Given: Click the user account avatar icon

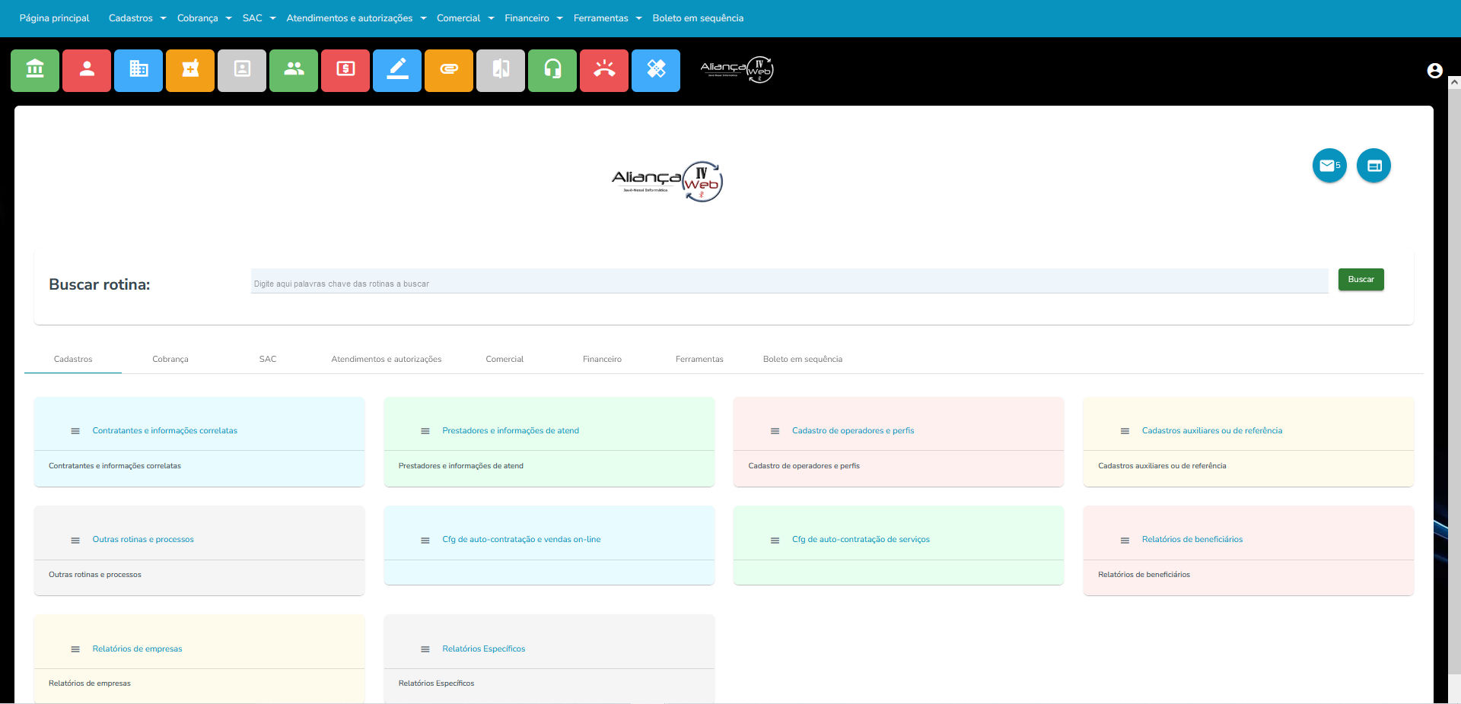Looking at the screenshot, I should click(x=1434, y=71).
